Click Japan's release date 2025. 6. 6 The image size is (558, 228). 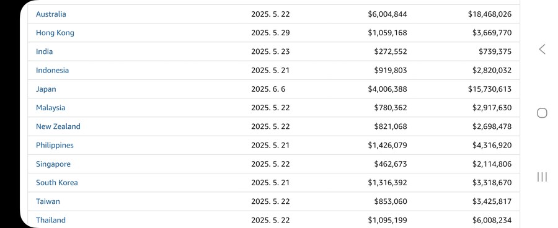click(268, 89)
